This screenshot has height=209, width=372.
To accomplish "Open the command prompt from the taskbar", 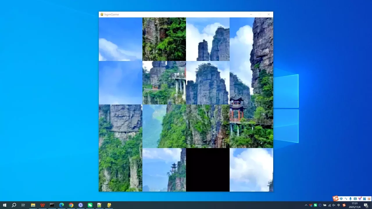I will (52, 205).
